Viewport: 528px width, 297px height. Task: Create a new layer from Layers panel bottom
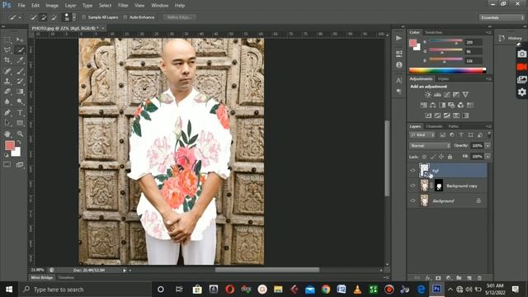tap(469, 278)
